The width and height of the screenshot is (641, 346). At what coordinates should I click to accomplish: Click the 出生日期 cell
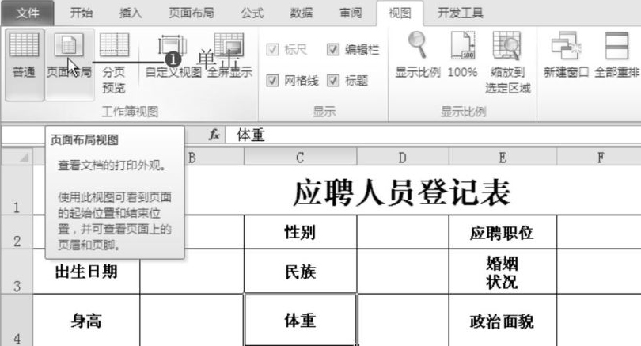pyautogui.click(x=86, y=271)
